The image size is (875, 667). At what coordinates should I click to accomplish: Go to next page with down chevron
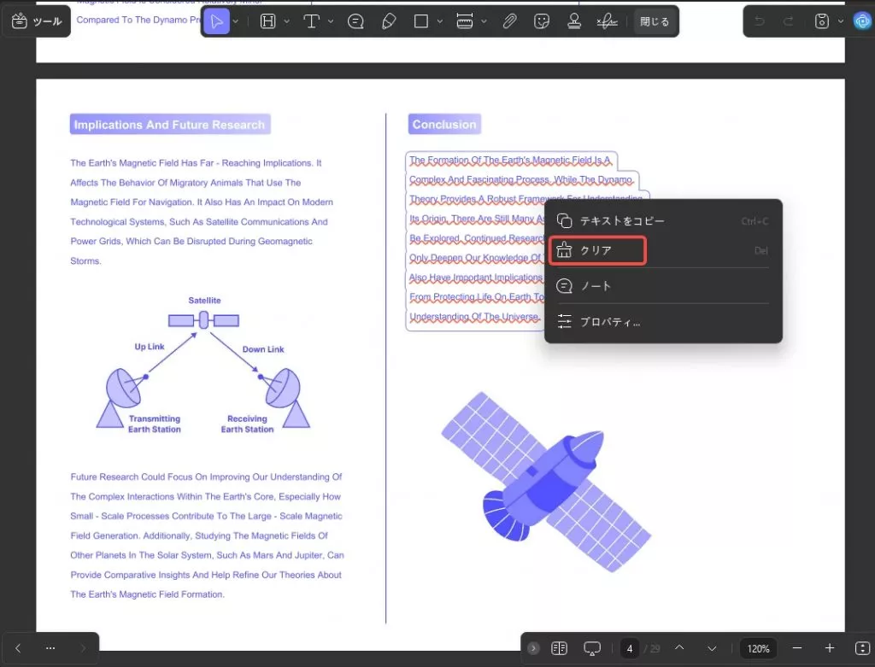[x=712, y=648]
